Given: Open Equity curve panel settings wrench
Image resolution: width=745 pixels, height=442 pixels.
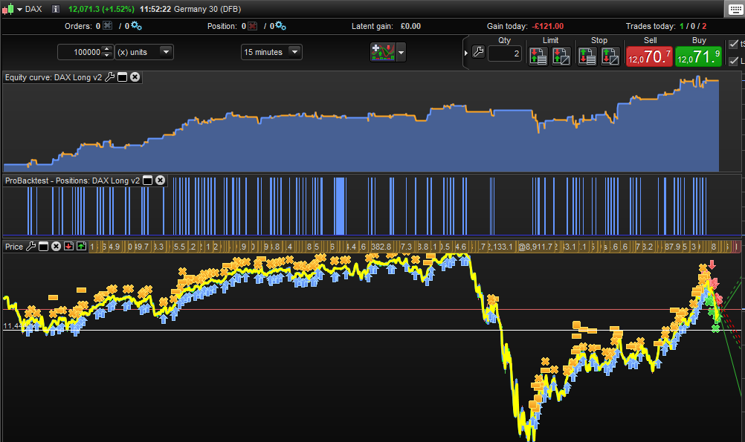Looking at the screenshot, I should [110, 77].
